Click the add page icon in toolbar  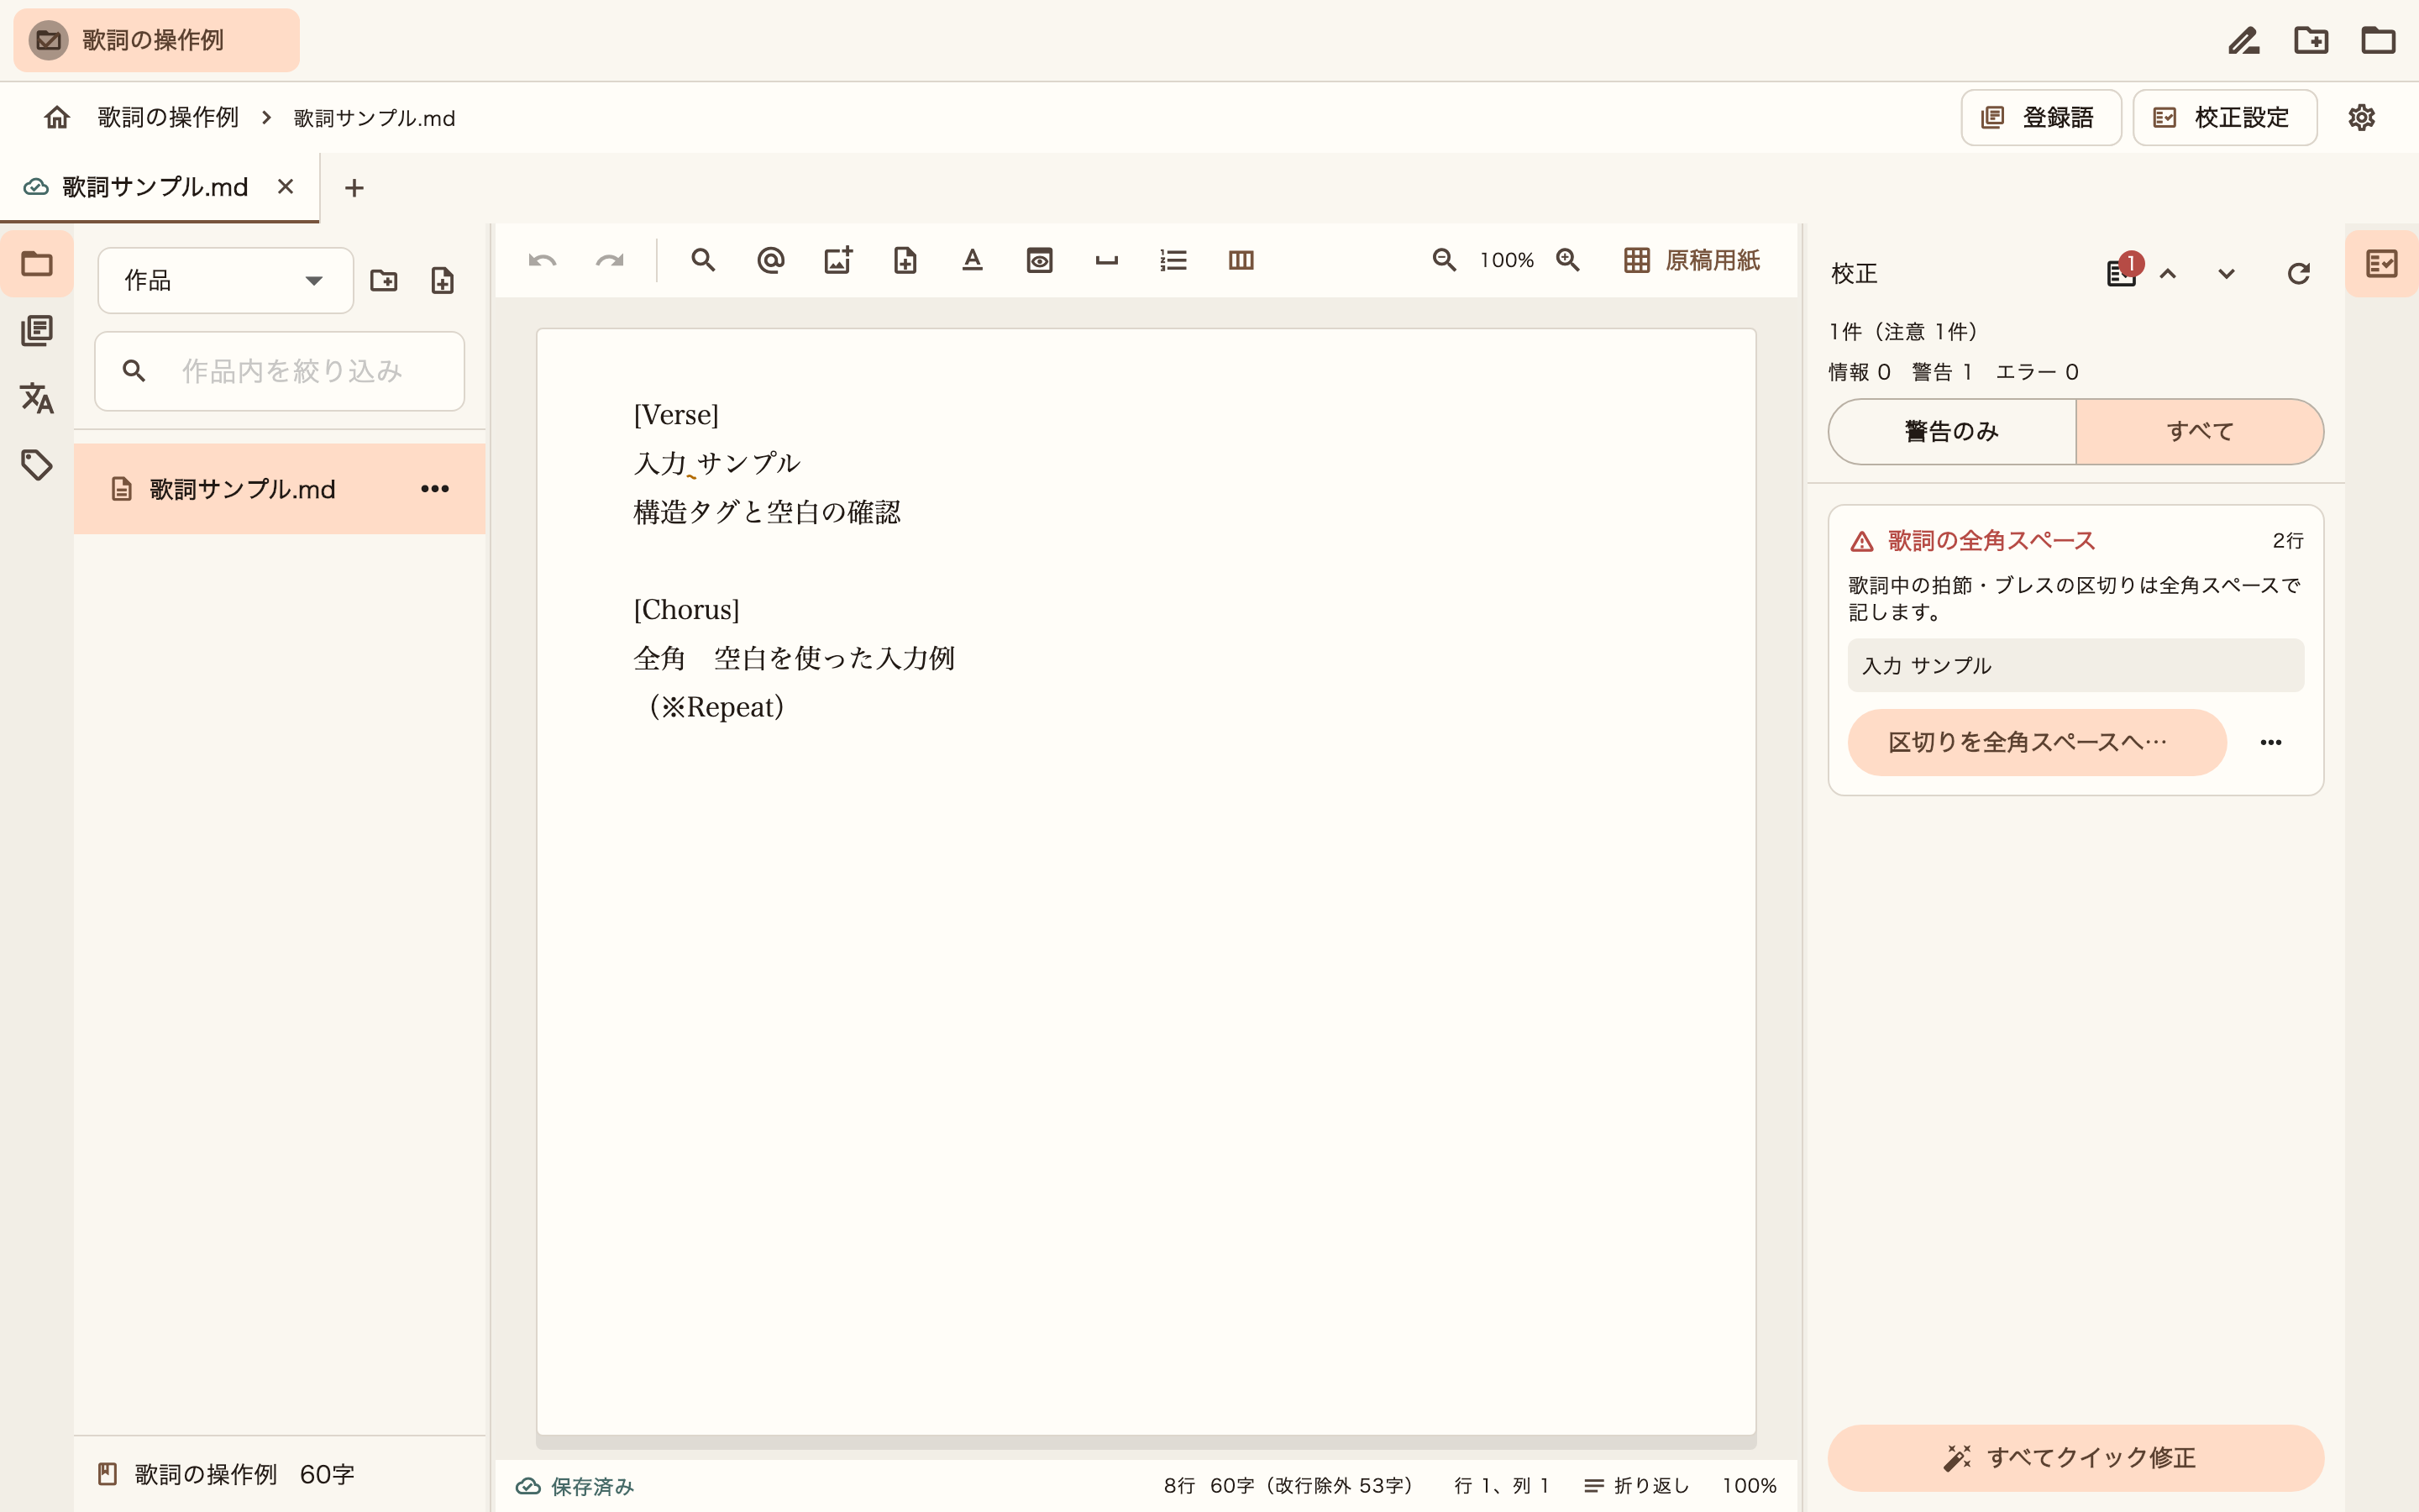click(x=905, y=261)
